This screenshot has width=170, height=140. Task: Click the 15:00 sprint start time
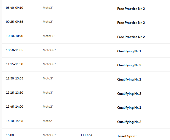click(10, 135)
